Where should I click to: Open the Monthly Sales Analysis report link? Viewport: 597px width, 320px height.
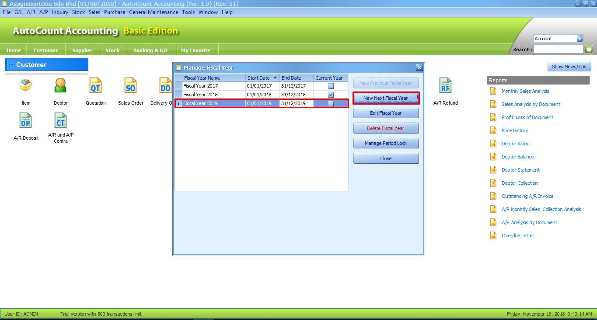click(525, 91)
